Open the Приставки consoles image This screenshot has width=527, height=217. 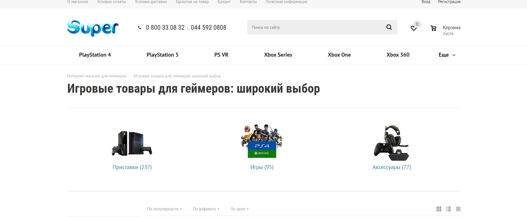(x=132, y=143)
